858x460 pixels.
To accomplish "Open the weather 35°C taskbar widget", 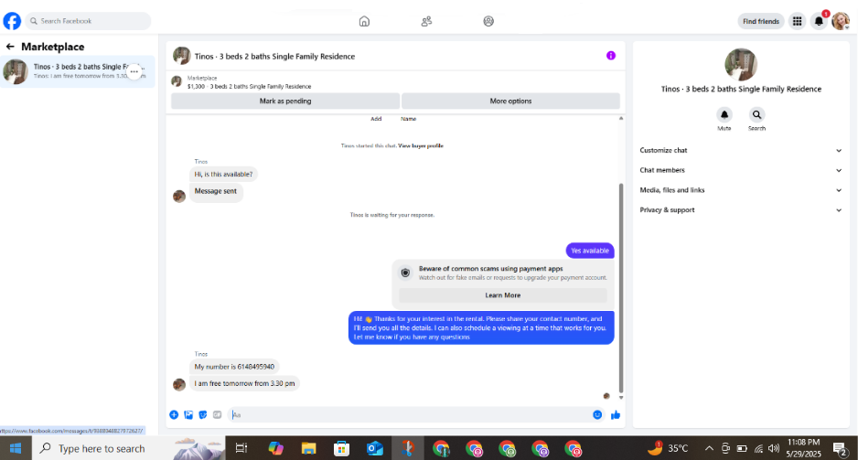I will click(668, 448).
